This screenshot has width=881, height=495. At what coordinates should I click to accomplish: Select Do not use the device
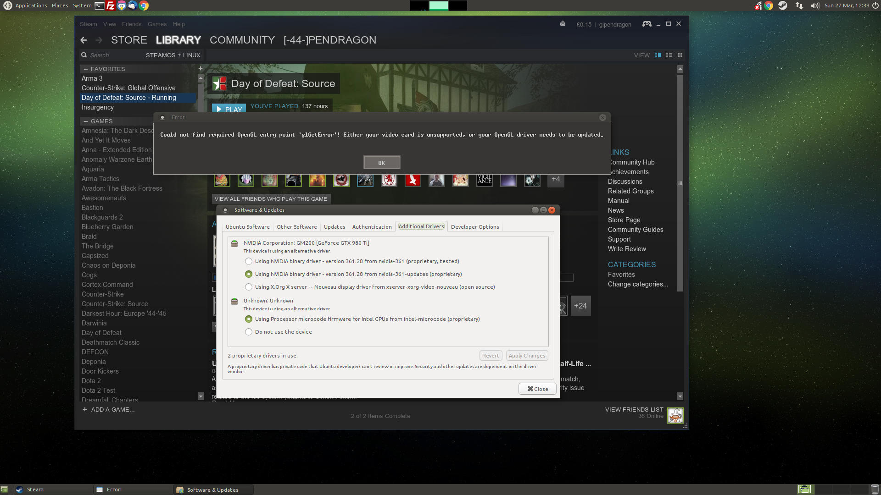(x=249, y=332)
